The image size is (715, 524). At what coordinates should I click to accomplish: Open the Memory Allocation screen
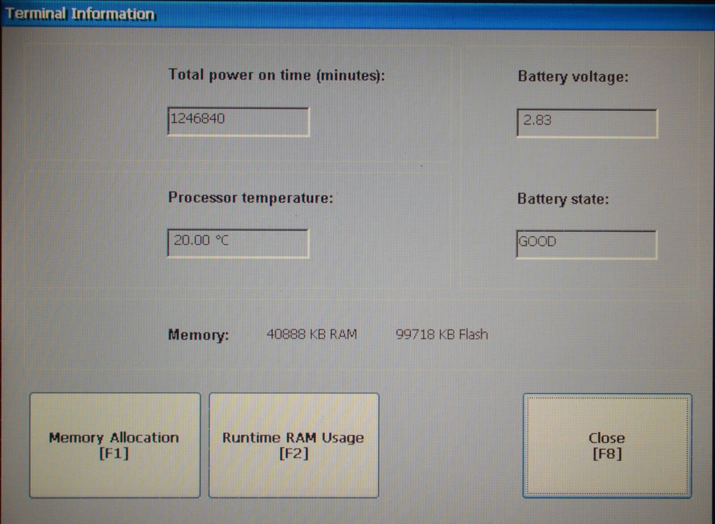(x=115, y=445)
